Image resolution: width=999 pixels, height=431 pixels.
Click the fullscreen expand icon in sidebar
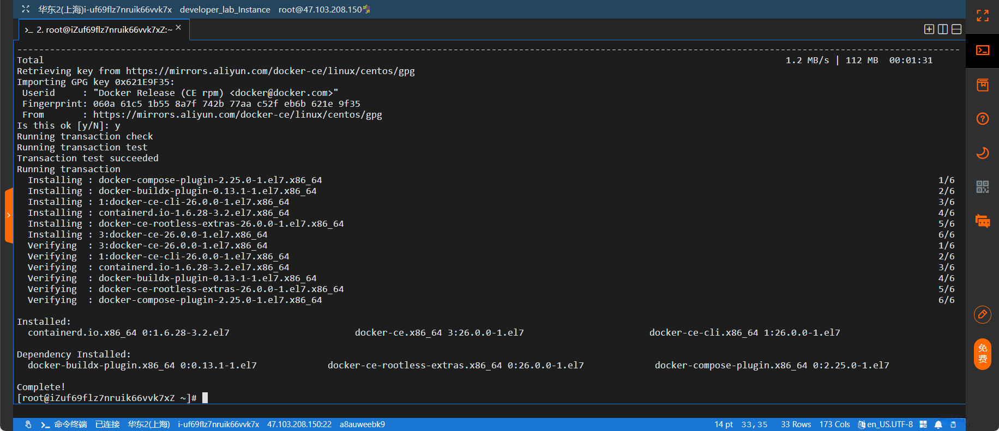click(x=983, y=16)
